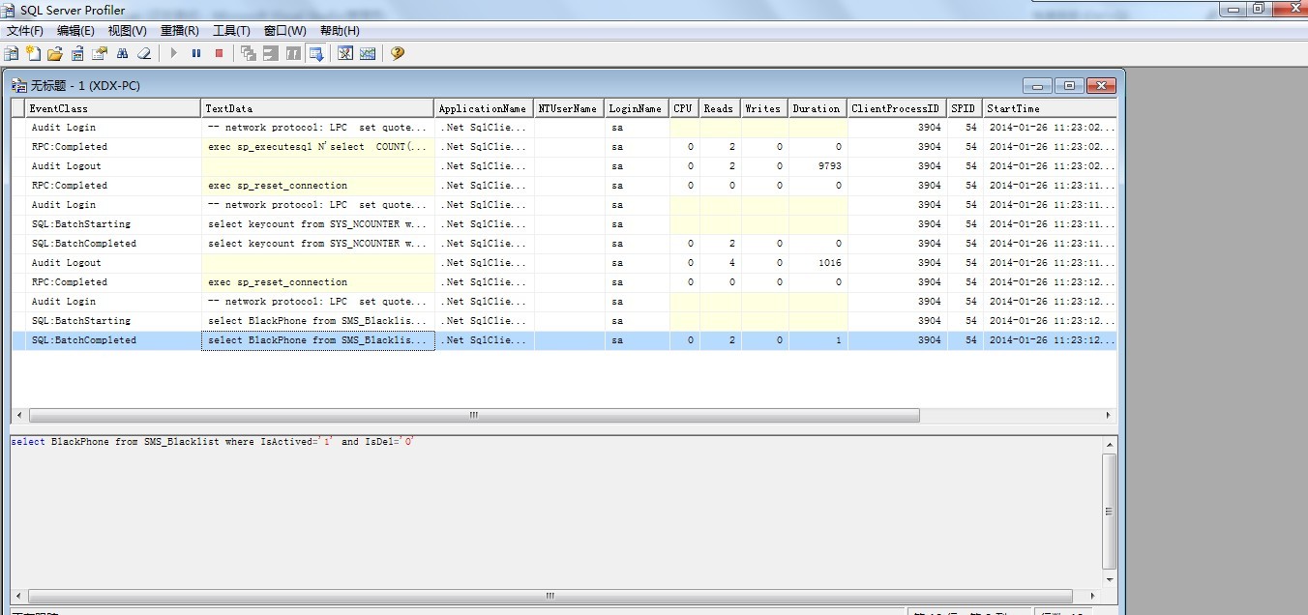Click the greyed toolbar icon left of Auto Scroll
Screen dimensions: 1308x615
point(293,53)
